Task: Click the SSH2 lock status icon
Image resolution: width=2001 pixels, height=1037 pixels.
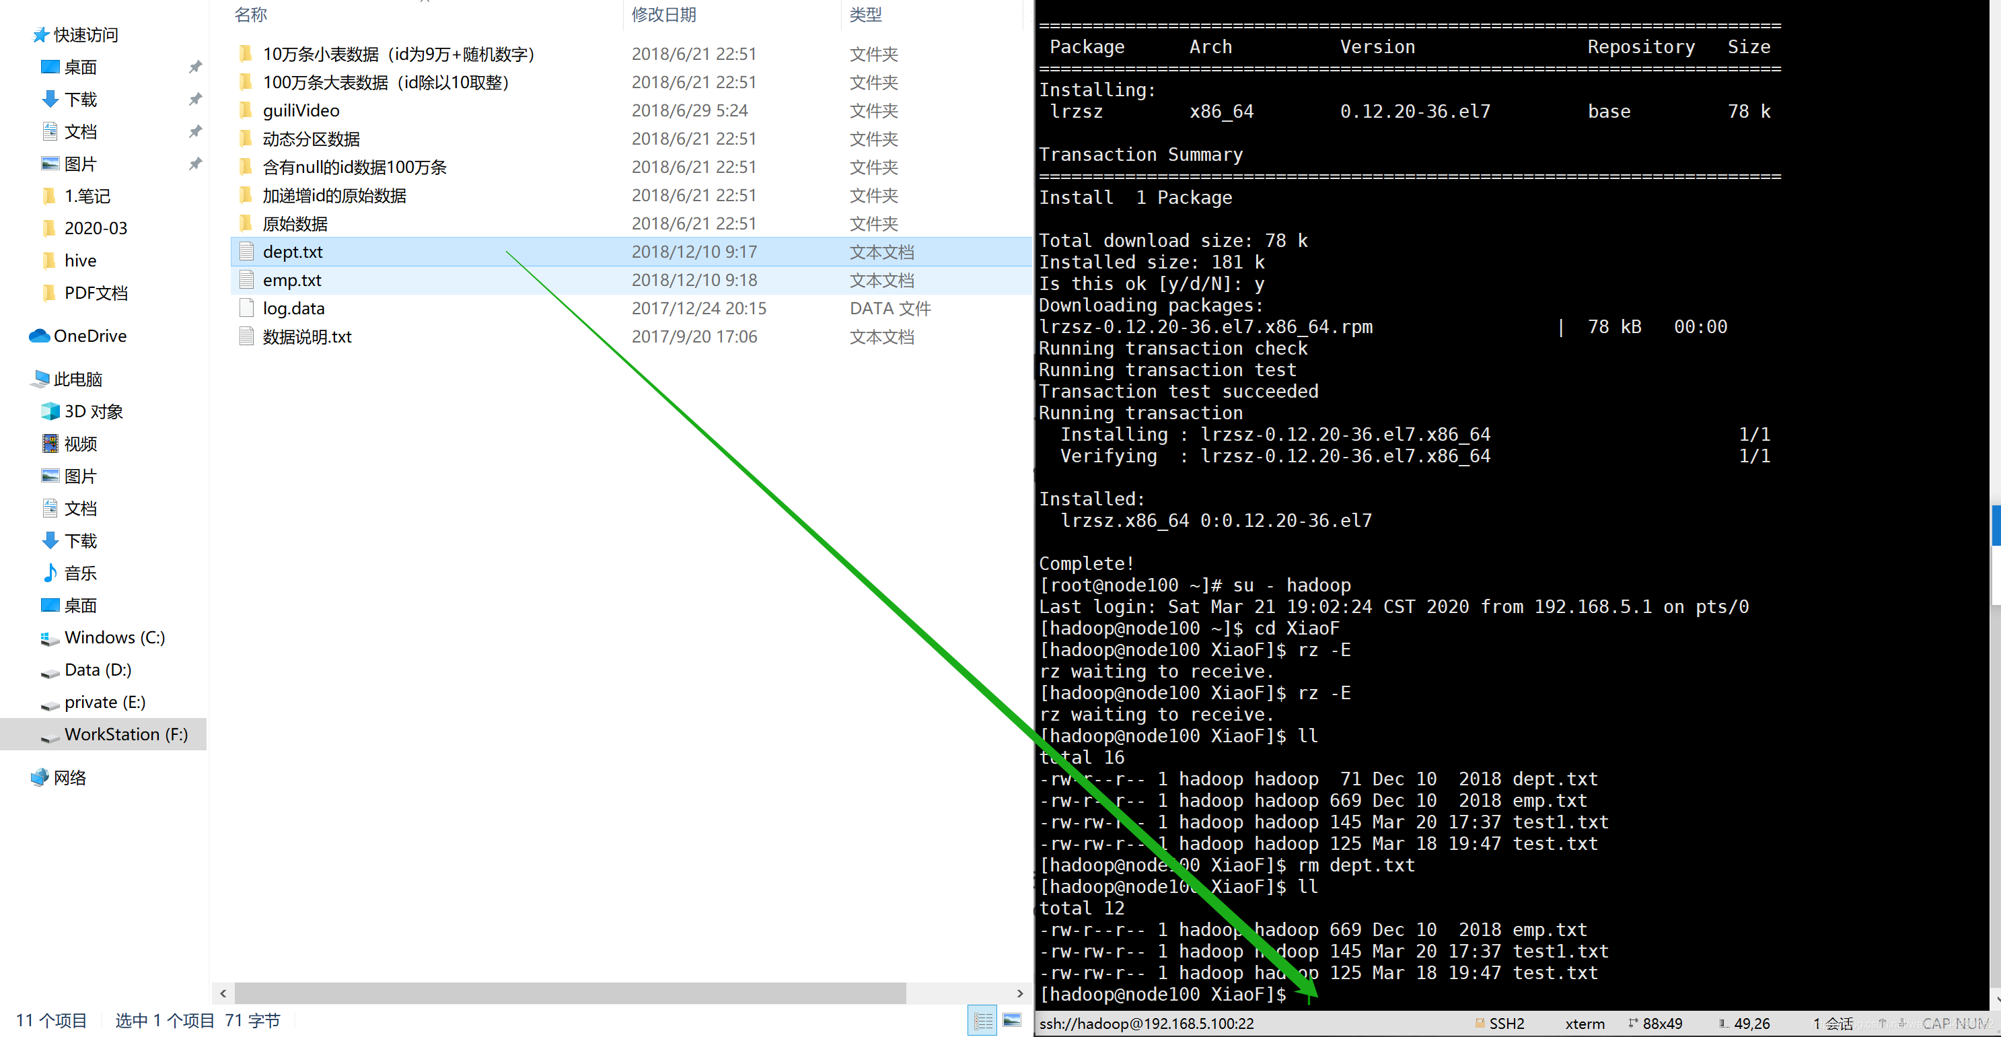Action: 1480,1023
